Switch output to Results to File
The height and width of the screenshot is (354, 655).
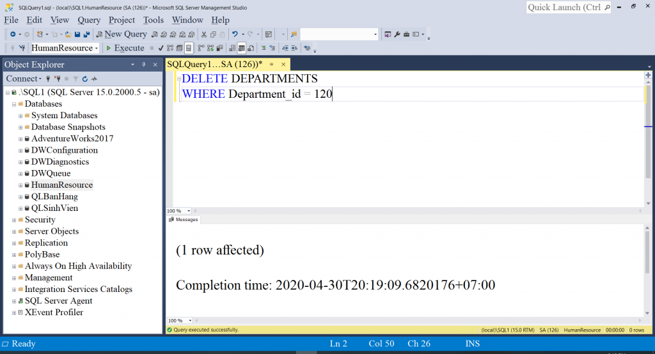(251, 48)
